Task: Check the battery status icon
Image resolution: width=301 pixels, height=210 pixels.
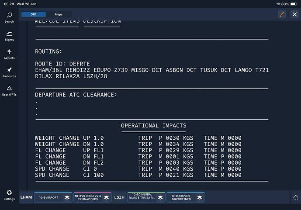Action: click(x=294, y=4)
